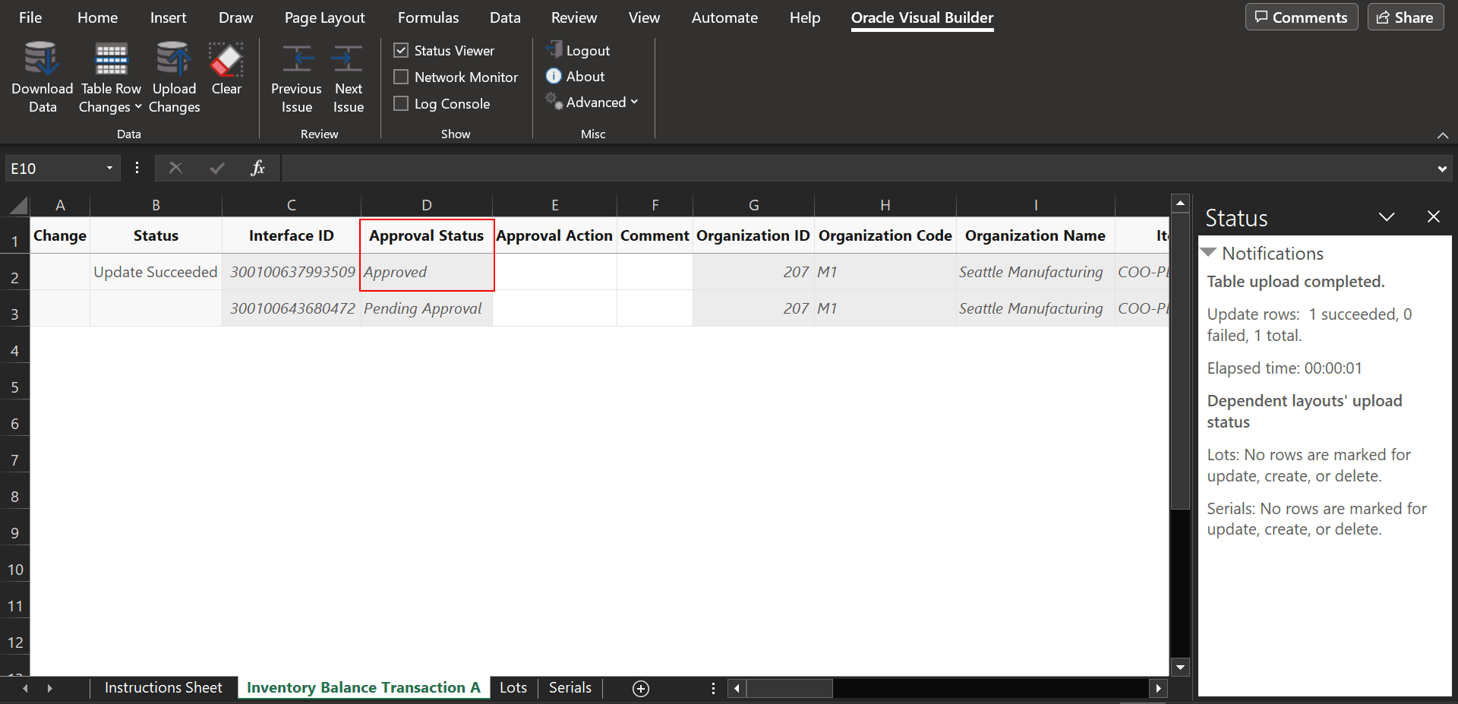1458x704 pixels.
Task: Open the Help ribbon tab
Action: click(x=805, y=17)
